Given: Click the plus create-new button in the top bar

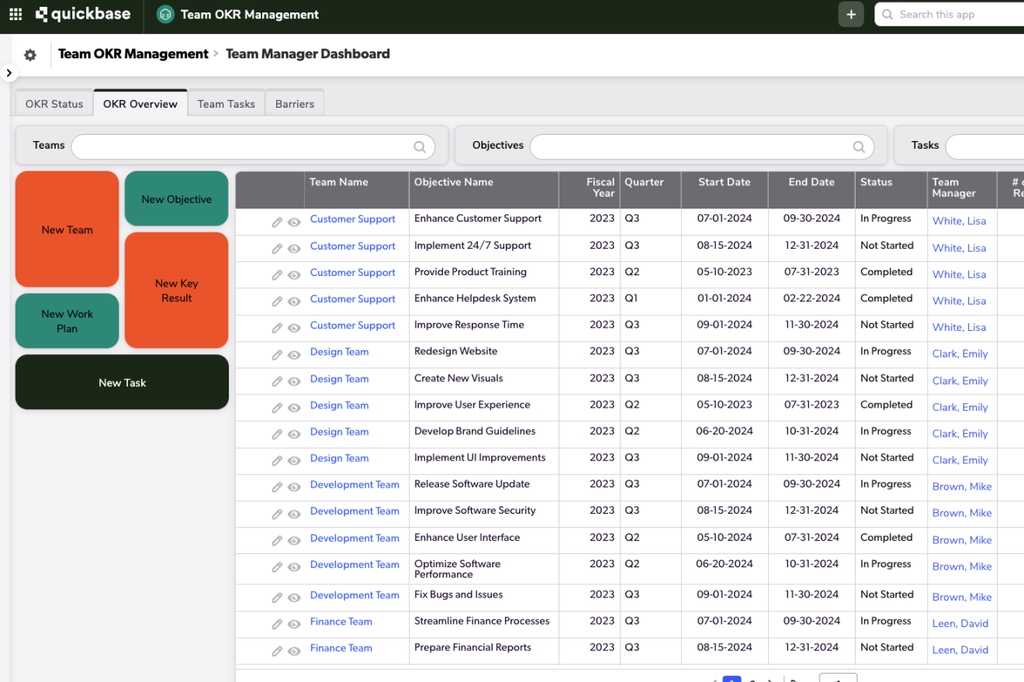Looking at the screenshot, I should tap(850, 14).
